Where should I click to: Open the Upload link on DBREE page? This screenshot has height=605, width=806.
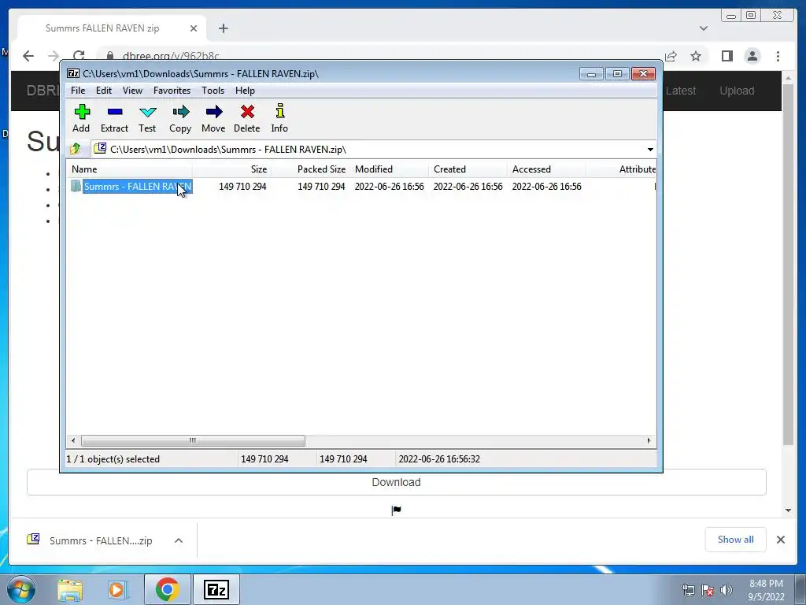[x=737, y=91]
